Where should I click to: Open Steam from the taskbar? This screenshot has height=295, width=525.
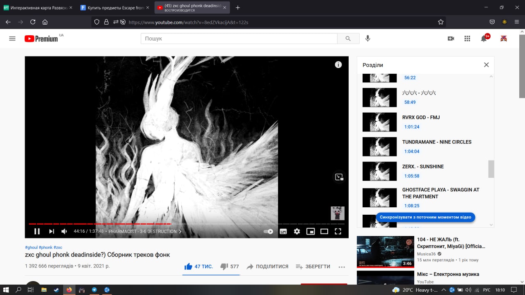pos(56,290)
